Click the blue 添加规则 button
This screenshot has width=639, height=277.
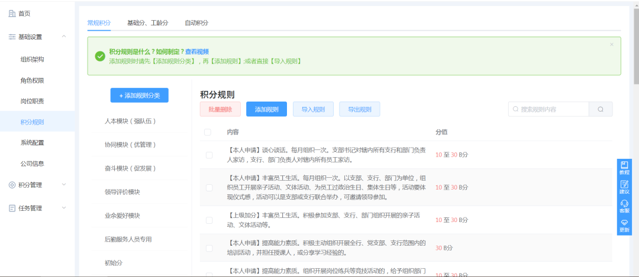point(266,109)
